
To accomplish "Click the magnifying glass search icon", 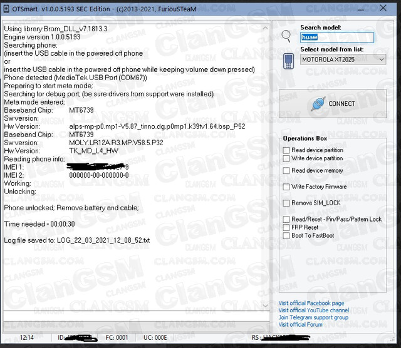I will (x=286, y=36).
